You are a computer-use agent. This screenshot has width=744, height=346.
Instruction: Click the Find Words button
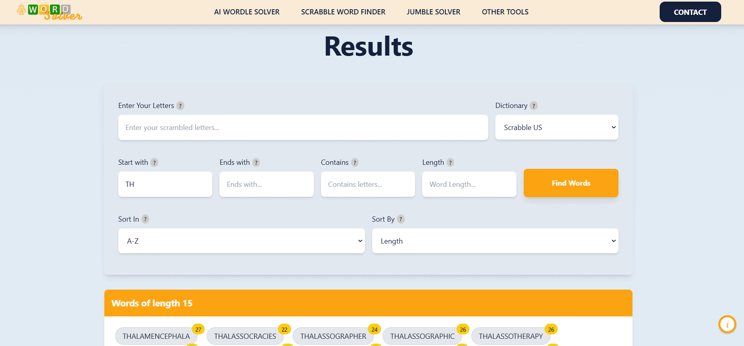tap(571, 183)
